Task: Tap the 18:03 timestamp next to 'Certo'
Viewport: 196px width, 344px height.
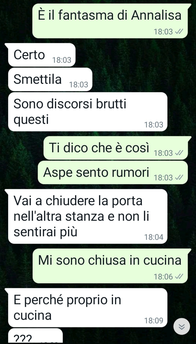Action: coord(62,60)
